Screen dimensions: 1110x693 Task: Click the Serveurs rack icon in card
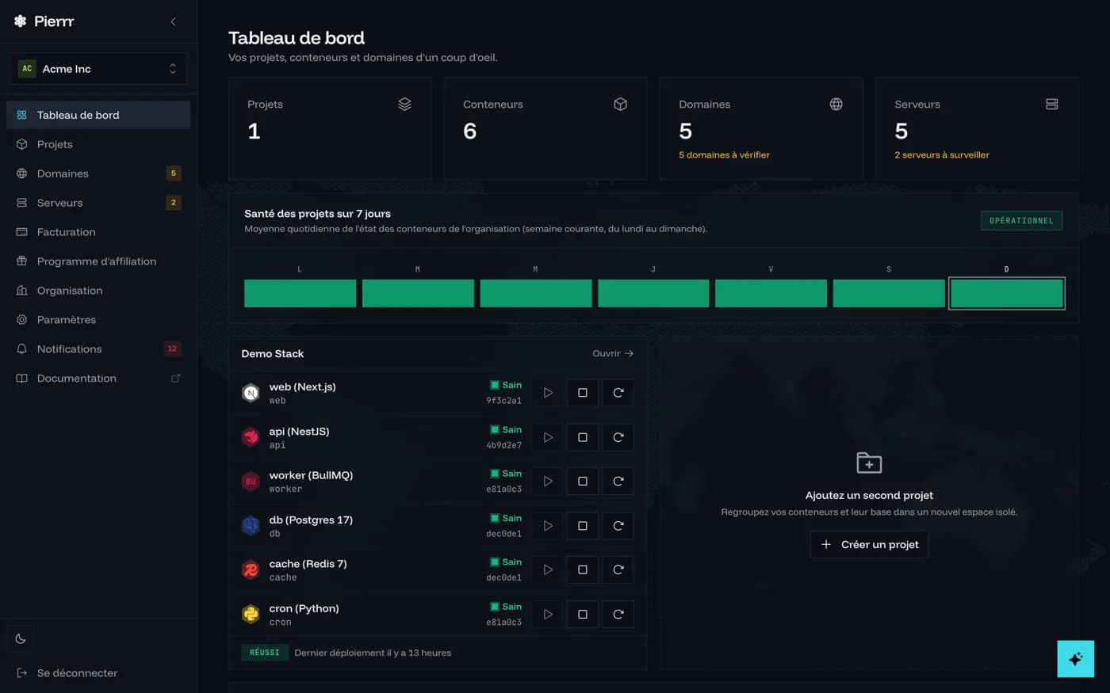pyautogui.click(x=1052, y=104)
